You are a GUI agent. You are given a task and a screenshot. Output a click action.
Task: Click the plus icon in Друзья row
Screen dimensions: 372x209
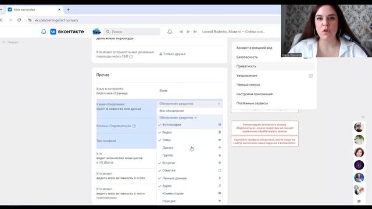point(220,147)
